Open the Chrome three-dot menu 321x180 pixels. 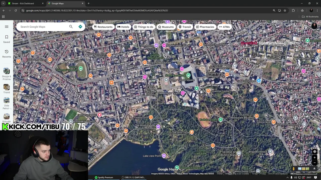pos(317,10)
